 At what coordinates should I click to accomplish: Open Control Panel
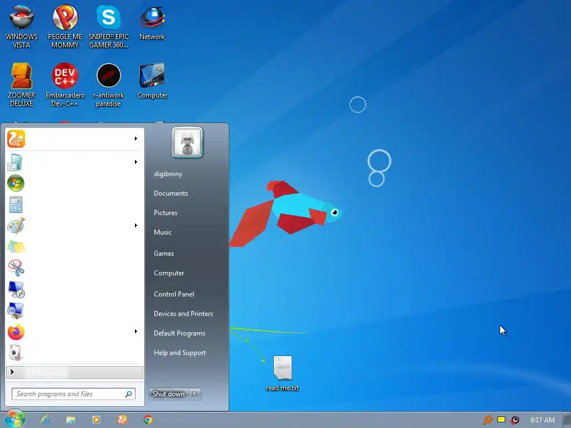(174, 294)
